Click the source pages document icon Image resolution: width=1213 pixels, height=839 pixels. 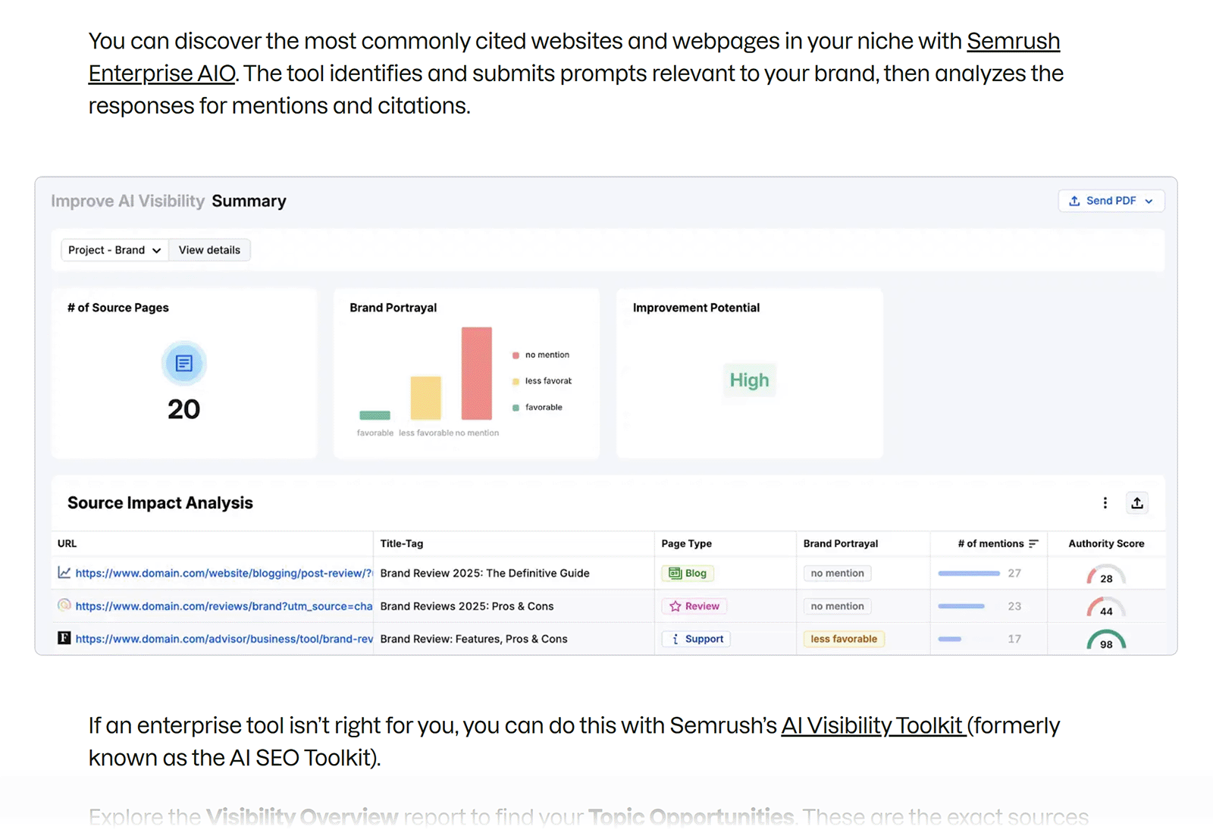click(183, 363)
